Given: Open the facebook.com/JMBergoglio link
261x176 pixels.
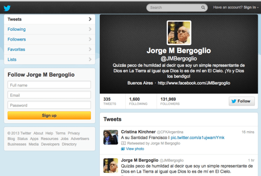Looking at the screenshot, I should (194, 83).
